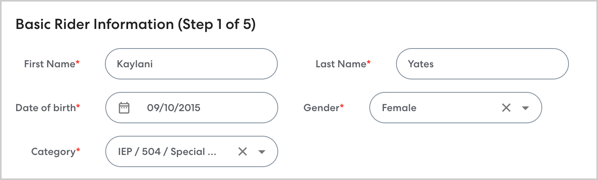Click the red asterisk beside First Name
Image resolution: width=598 pixels, height=180 pixels.
click(78, 63)
